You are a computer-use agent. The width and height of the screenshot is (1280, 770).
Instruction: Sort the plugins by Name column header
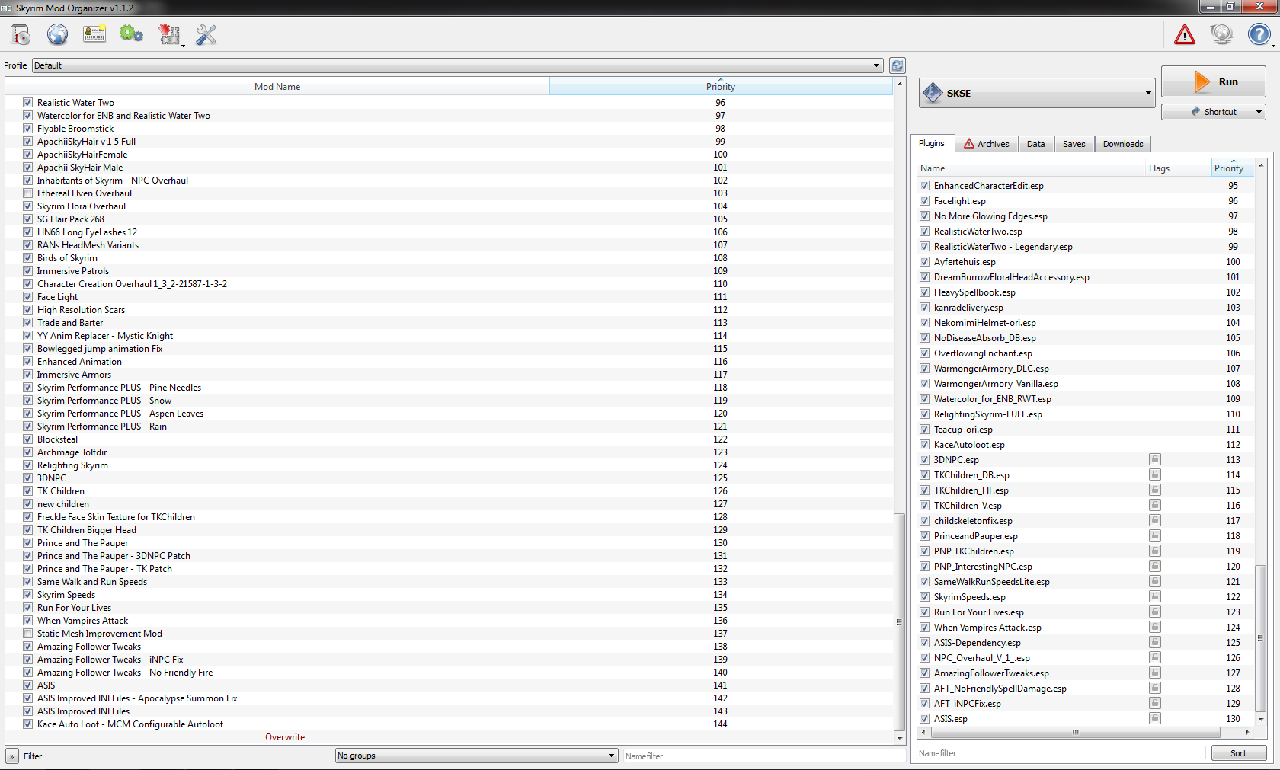pos(1032,168)
